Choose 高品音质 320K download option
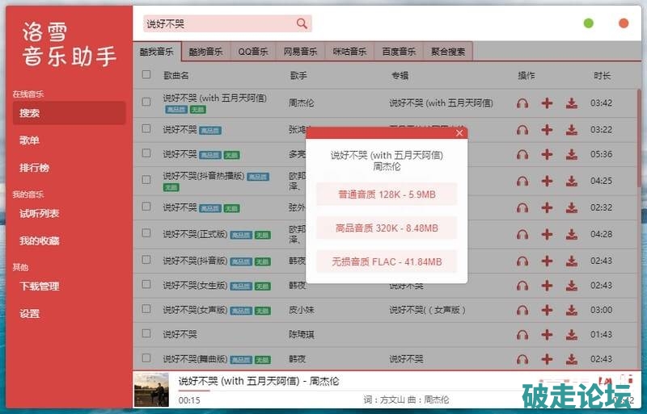This screenshot has width=647, height=414. coord(387,228)
